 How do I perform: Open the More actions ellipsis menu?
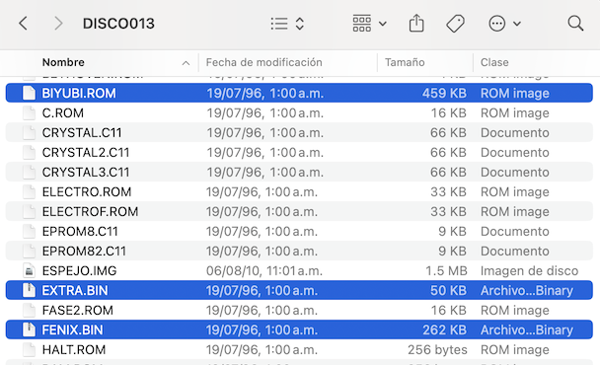tap(504, 24)
